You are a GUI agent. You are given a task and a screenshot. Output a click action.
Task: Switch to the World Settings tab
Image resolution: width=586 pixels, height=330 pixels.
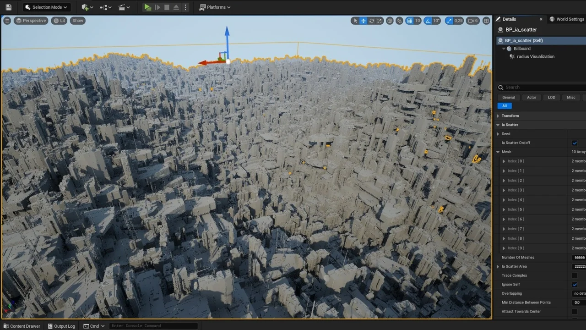pos(567,19)
